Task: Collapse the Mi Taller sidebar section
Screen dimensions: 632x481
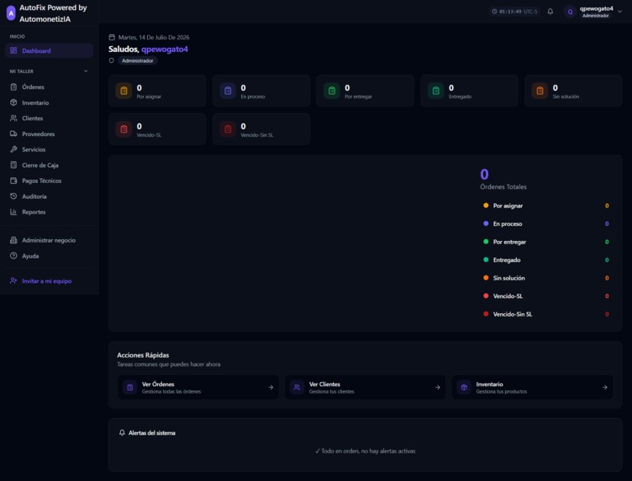Action: pos(86,71)
